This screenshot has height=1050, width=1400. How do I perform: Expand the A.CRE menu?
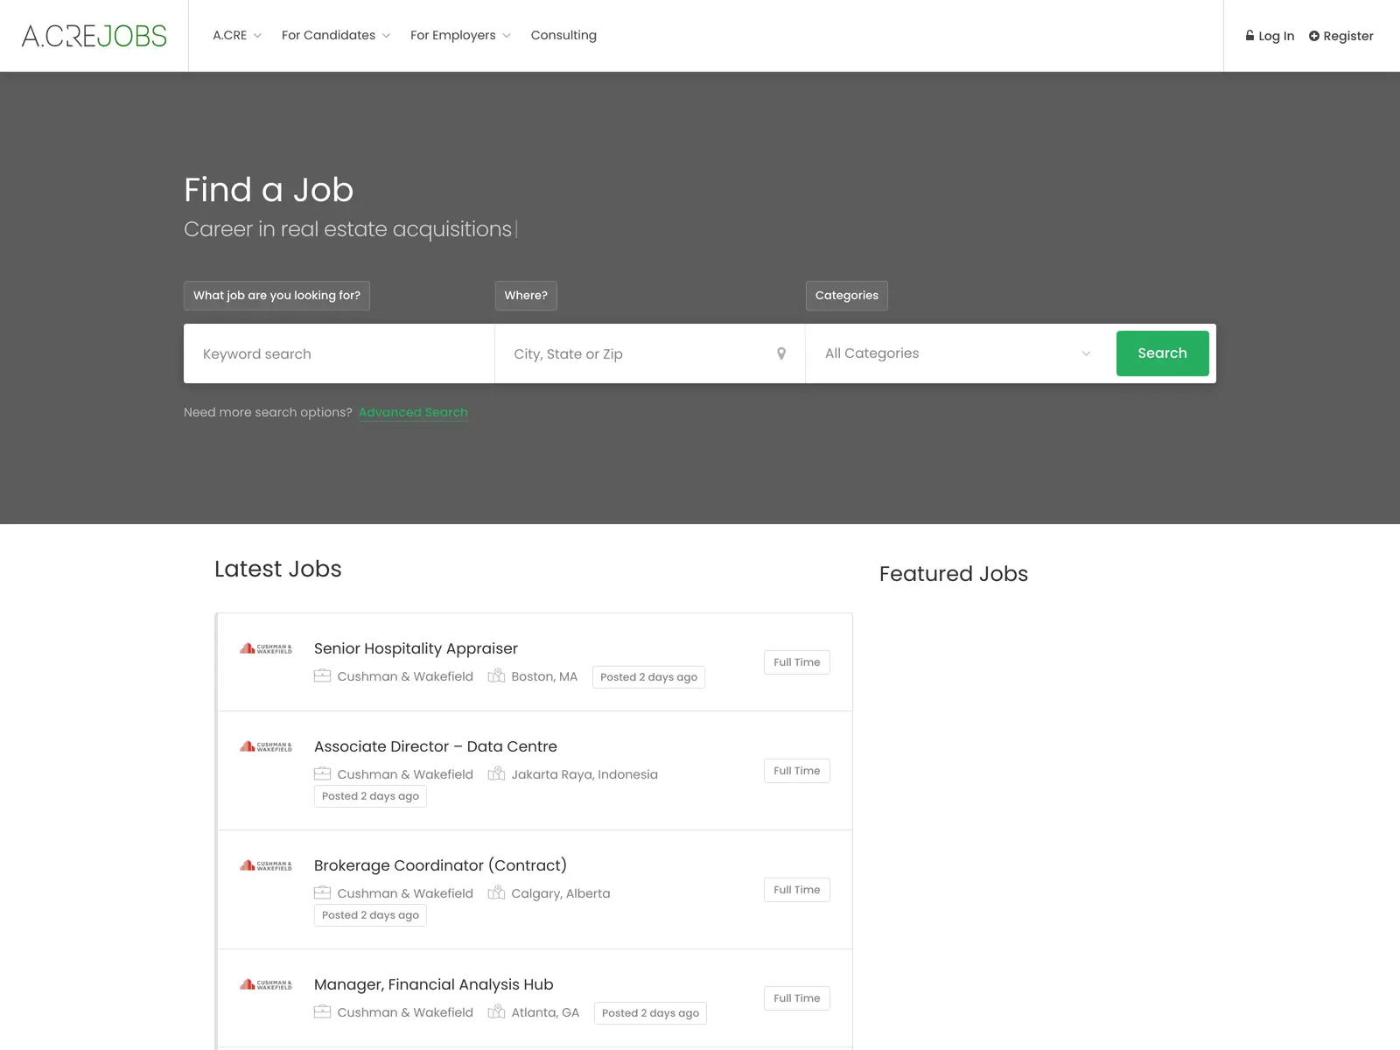pyautogui.click(x=237, y=35)
